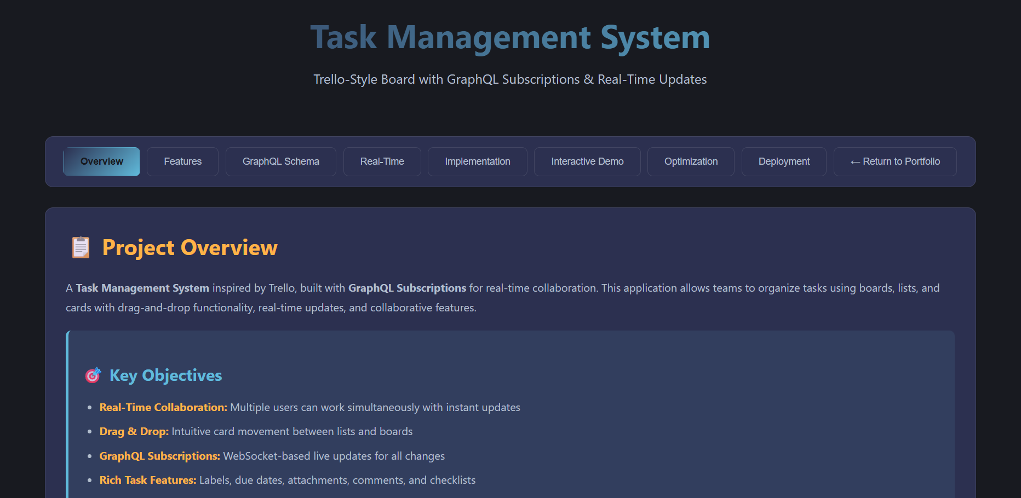Open the Real-Time section
This screenshot has width=1021, height=498.
click(x=382, y=161)
